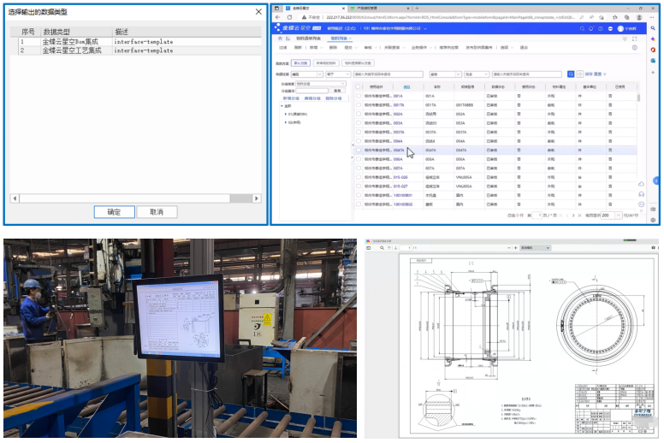Expand the 全部 tree node
664x443 pixels.
click(282, 106)
